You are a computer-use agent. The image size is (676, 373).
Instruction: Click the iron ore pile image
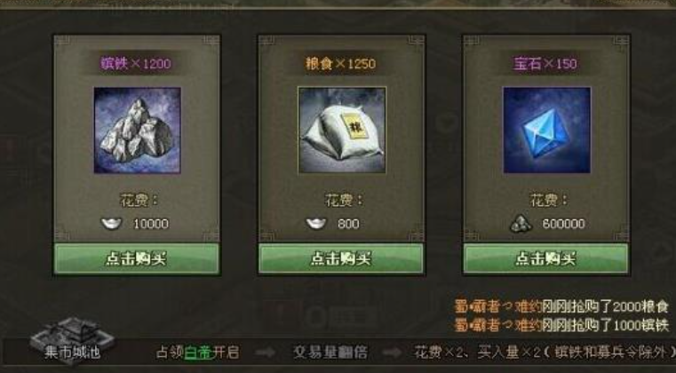point(137,131)
